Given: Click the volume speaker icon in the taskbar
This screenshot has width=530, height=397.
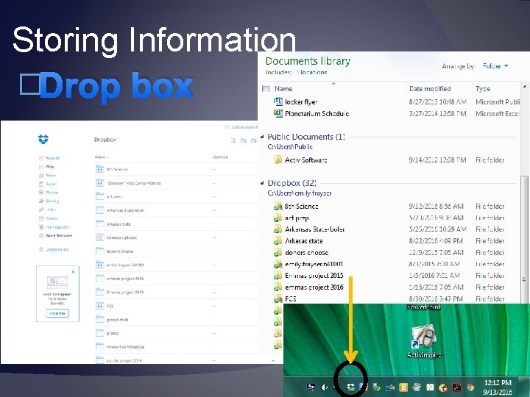Looking at the screenshot, I should point(325,387).
